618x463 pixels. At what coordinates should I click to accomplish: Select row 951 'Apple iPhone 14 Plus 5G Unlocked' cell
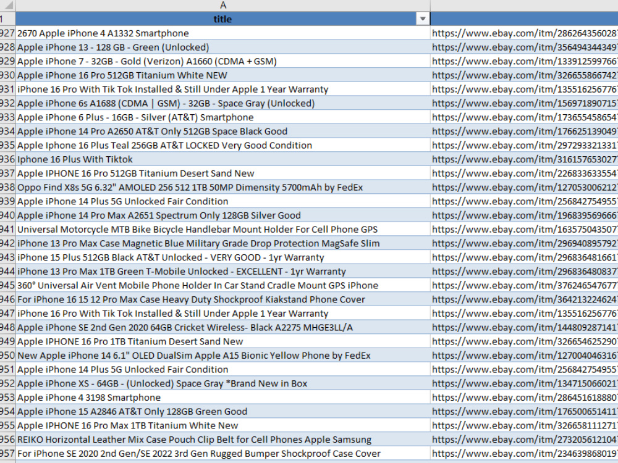tap(222, 370)
